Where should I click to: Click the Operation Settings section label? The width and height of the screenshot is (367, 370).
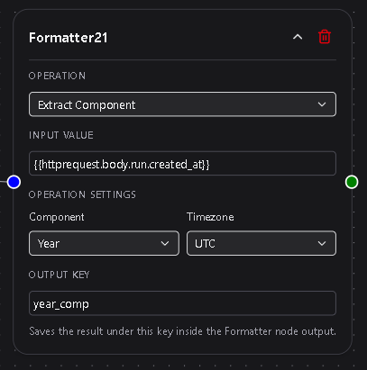tap(82, 194)
